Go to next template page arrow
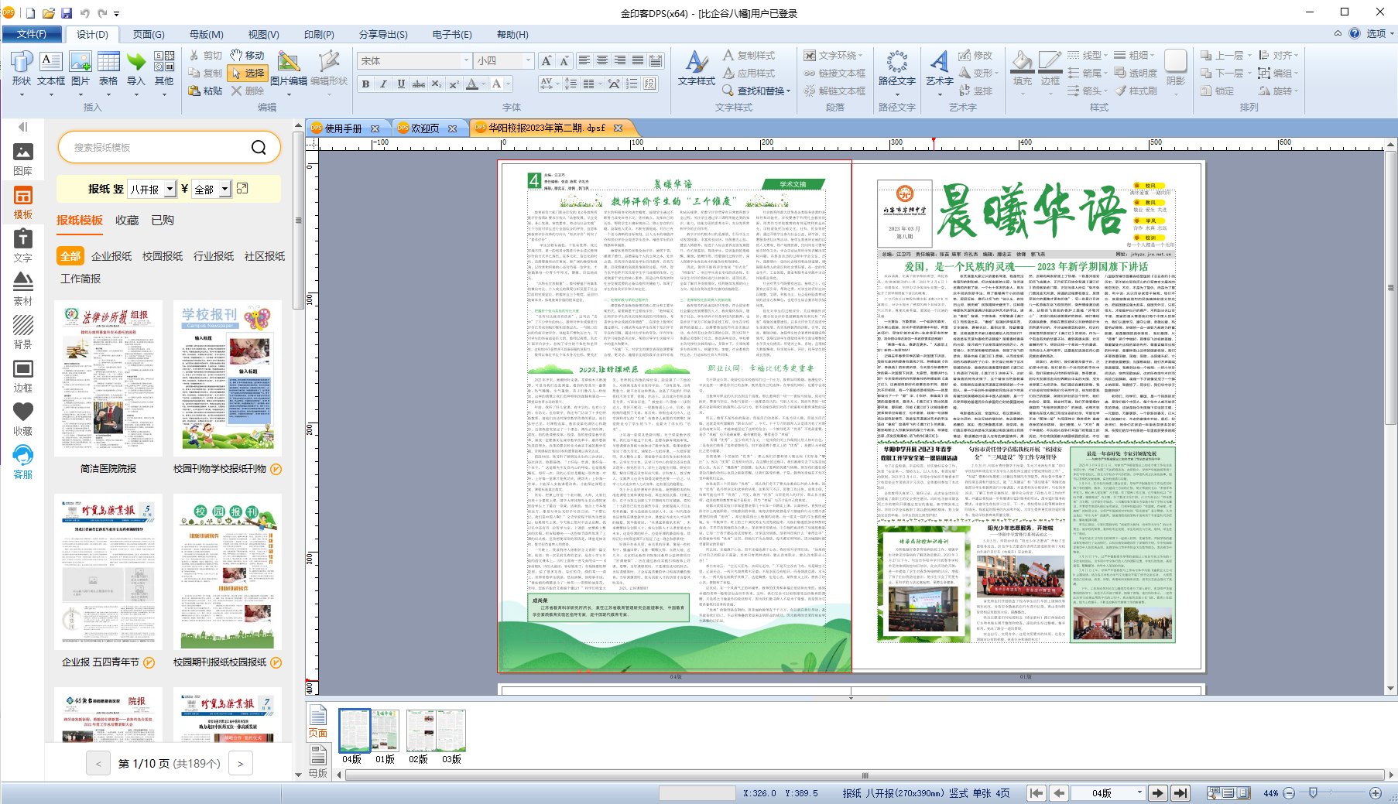Image resolution: width=1398 pixels, height=804 pixels. pos(241,764)
